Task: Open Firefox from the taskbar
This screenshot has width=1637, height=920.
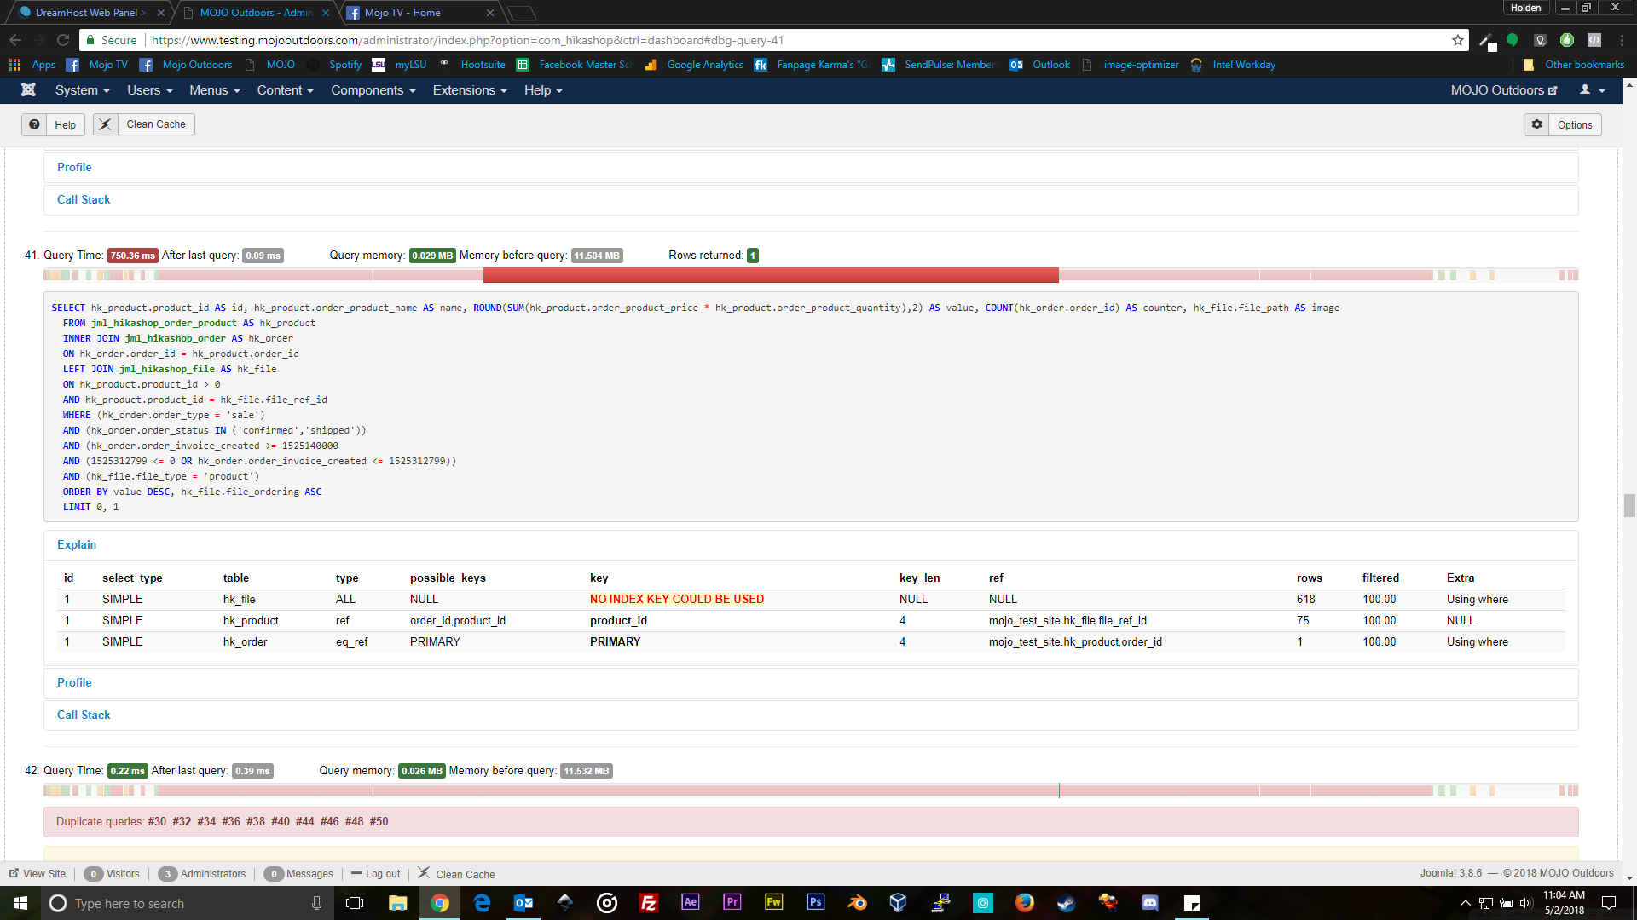Action: [1024, 903]
